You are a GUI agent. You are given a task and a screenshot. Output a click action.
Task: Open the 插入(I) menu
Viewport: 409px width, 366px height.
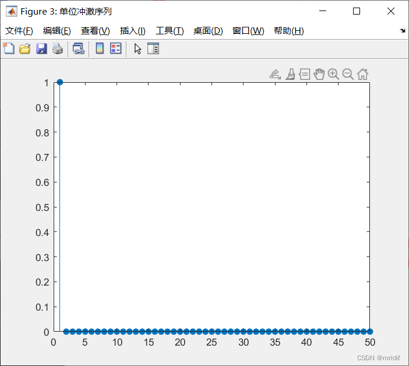coord(132,31)
